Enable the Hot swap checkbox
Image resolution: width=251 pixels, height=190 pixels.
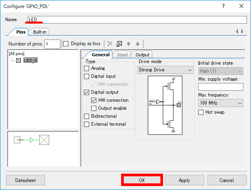(x=201, y=112)
